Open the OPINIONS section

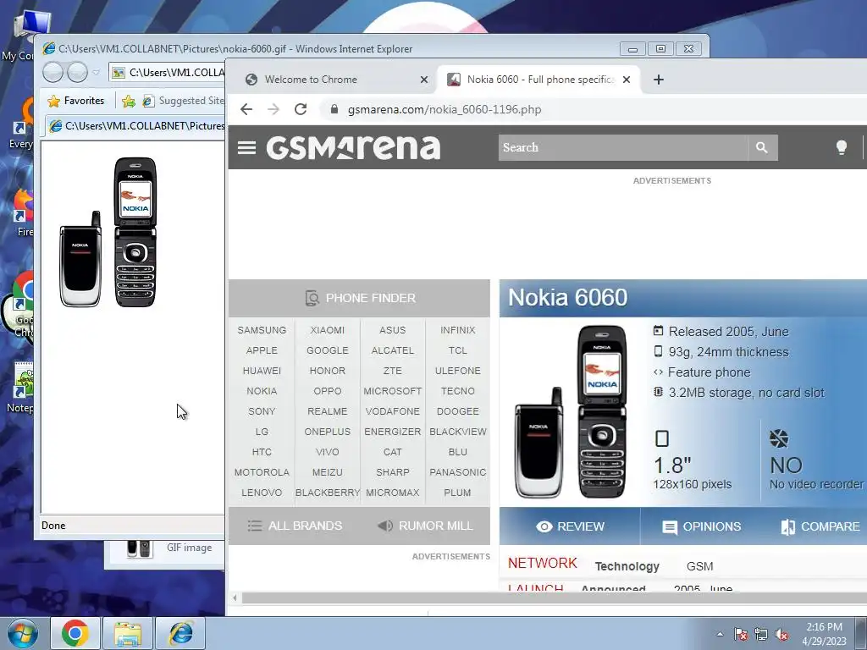tap(701, 526)
